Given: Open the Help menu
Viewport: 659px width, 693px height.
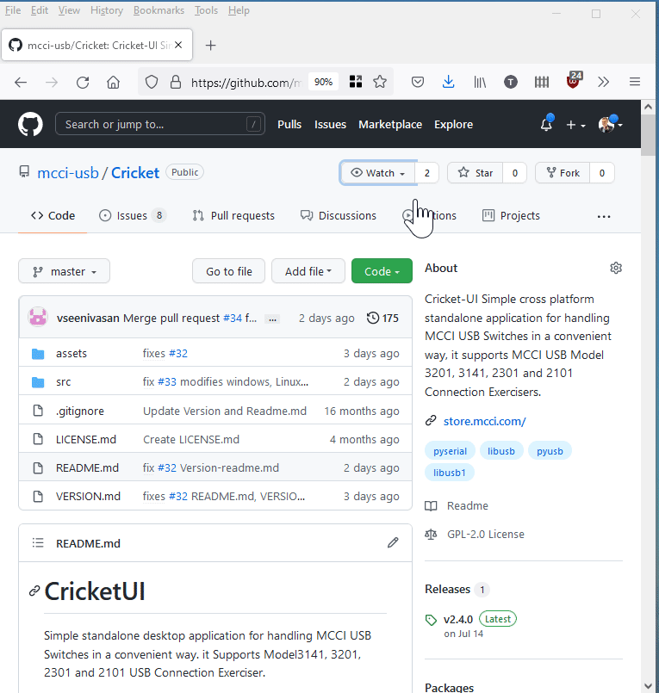Looking at the screenshot, I should (x=239, y=10).
